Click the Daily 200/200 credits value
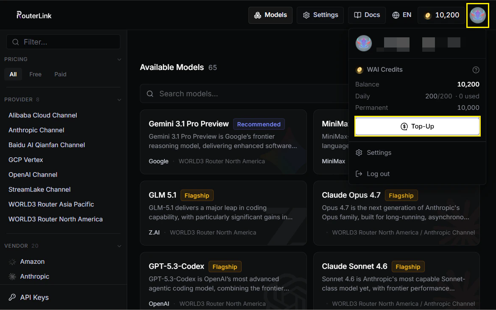Viewport: 496px width, 310px height. pos(438,96)
